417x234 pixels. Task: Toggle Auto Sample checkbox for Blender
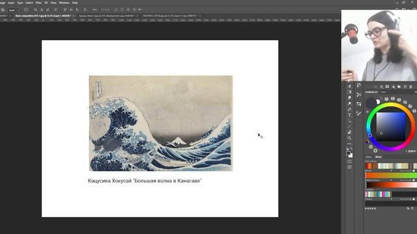tap(414, 171)
